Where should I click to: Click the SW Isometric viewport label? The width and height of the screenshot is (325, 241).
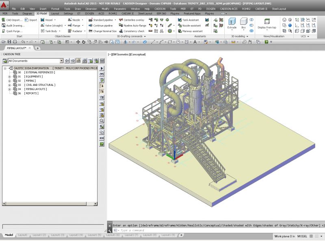click(x=121, y=55)
